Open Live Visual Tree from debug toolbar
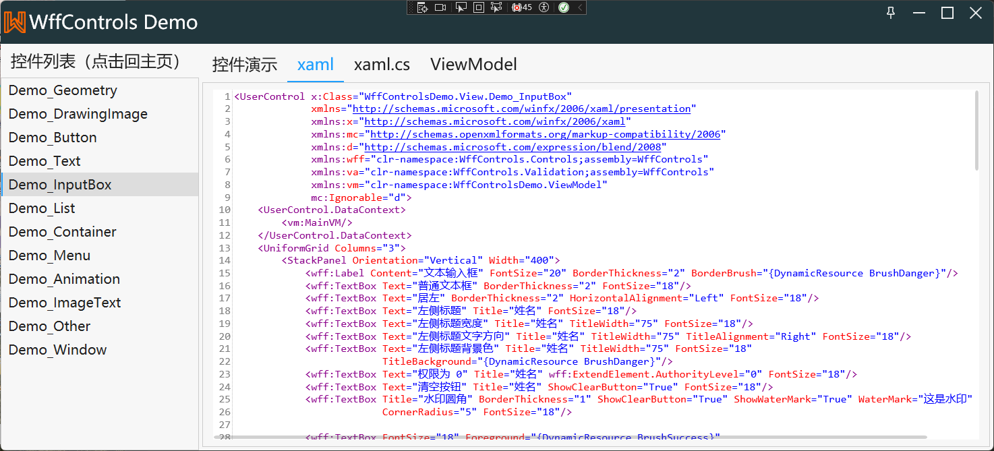The height and width of the screenshot is (451, 994). [422, 7]
